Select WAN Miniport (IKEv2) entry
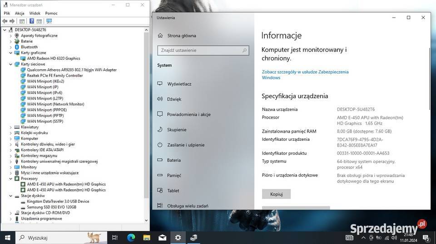Screen dimensions: 436x244 coord(45,81)
